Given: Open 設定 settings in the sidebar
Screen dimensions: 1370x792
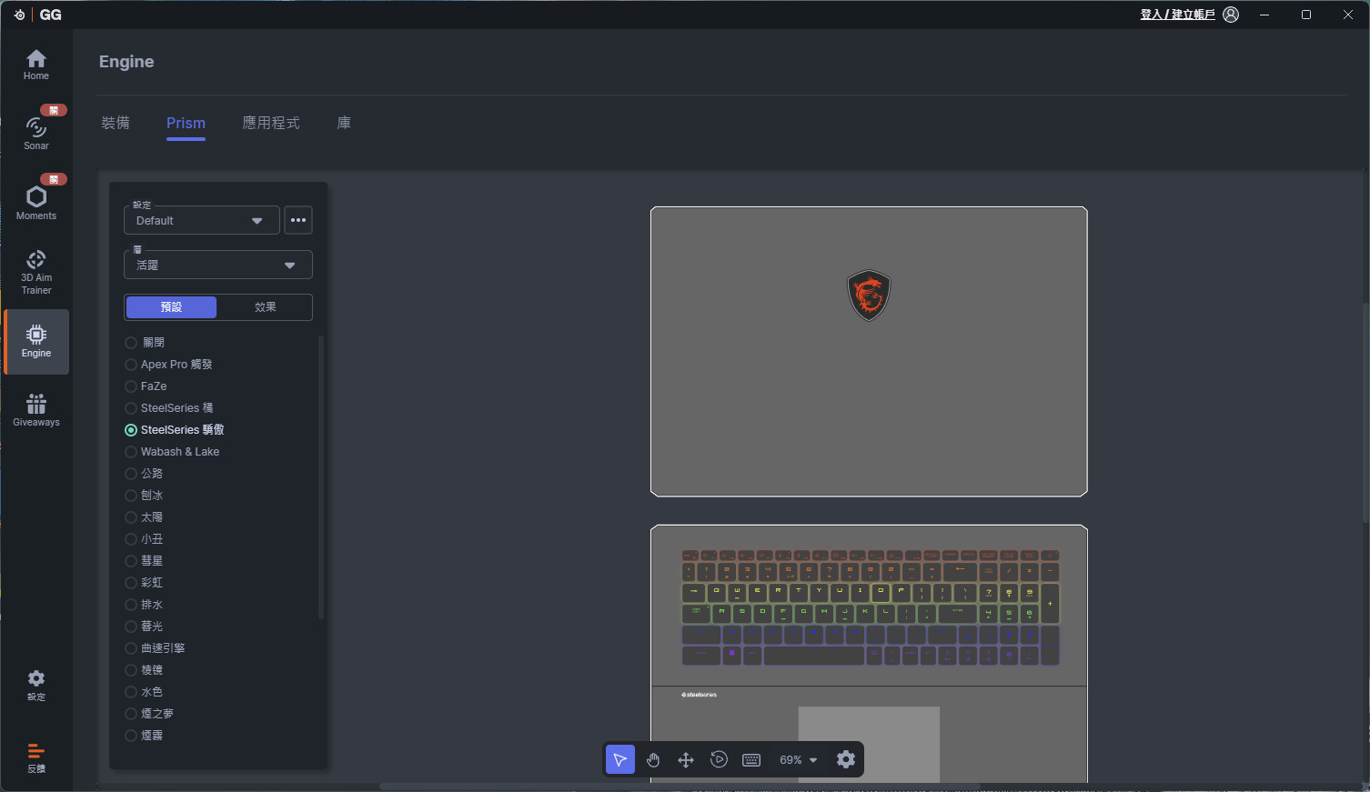Looking at the screenshot, I should (x=36, y=686).
